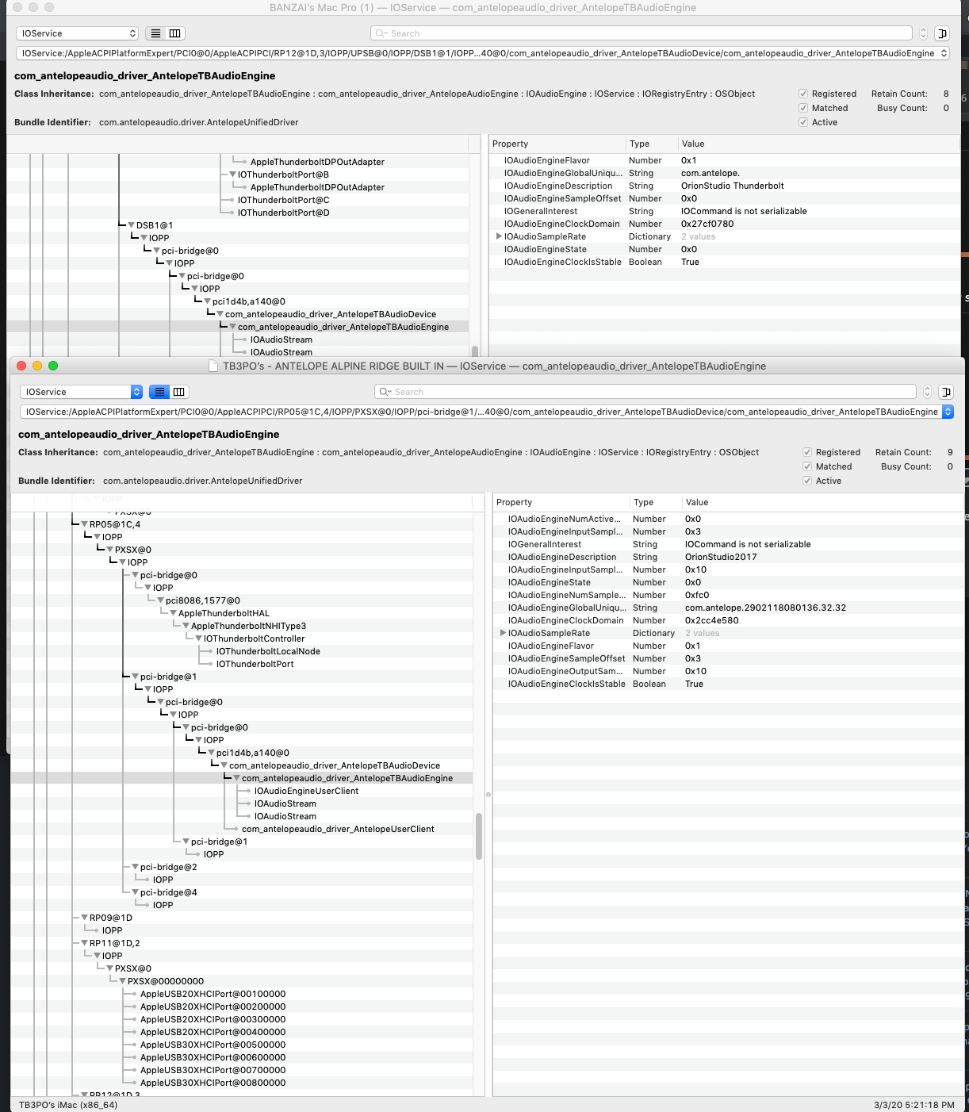
Task: Sort by Property column in BANZAI's window
Action: tap(557, 144)
